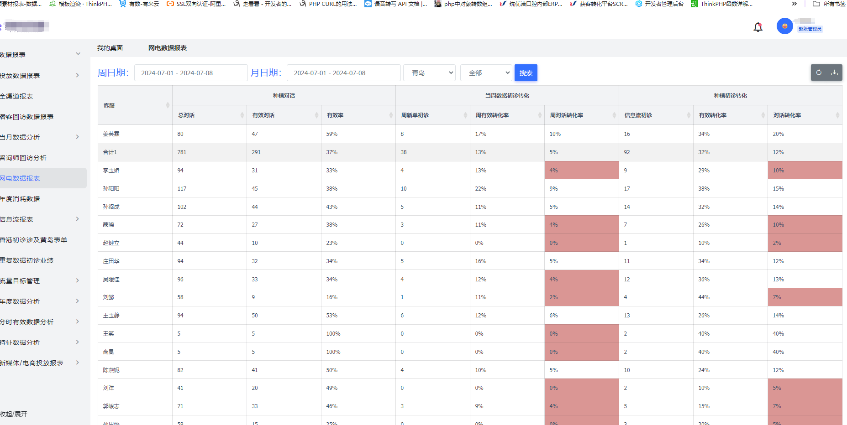Image resolution: width=847 pixels, height=425 pixels.
Task: Click the refresh table icon
Action: 819,73
